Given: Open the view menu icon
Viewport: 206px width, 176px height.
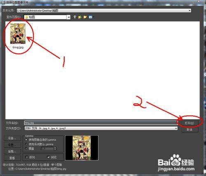Looking at the screenshot, I should pos(91,17).
